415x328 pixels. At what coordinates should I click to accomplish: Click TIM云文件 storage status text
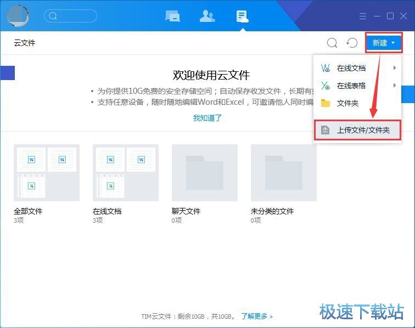(188, 316)
